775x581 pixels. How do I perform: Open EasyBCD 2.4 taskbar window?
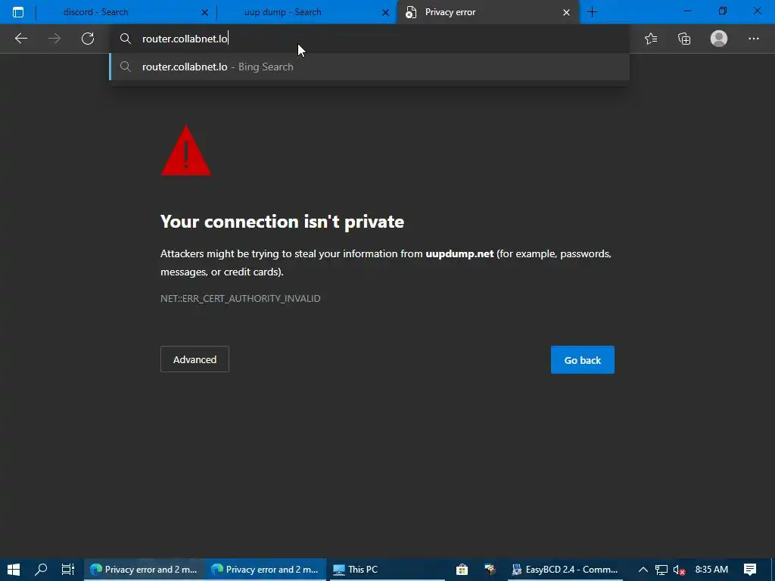[565, 569]
